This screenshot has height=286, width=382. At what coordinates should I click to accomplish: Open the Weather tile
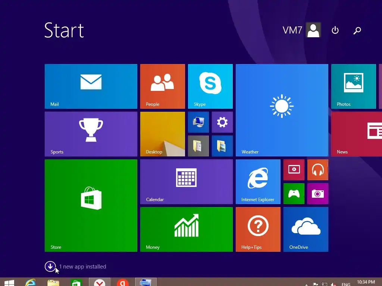[x=282, y=110]
